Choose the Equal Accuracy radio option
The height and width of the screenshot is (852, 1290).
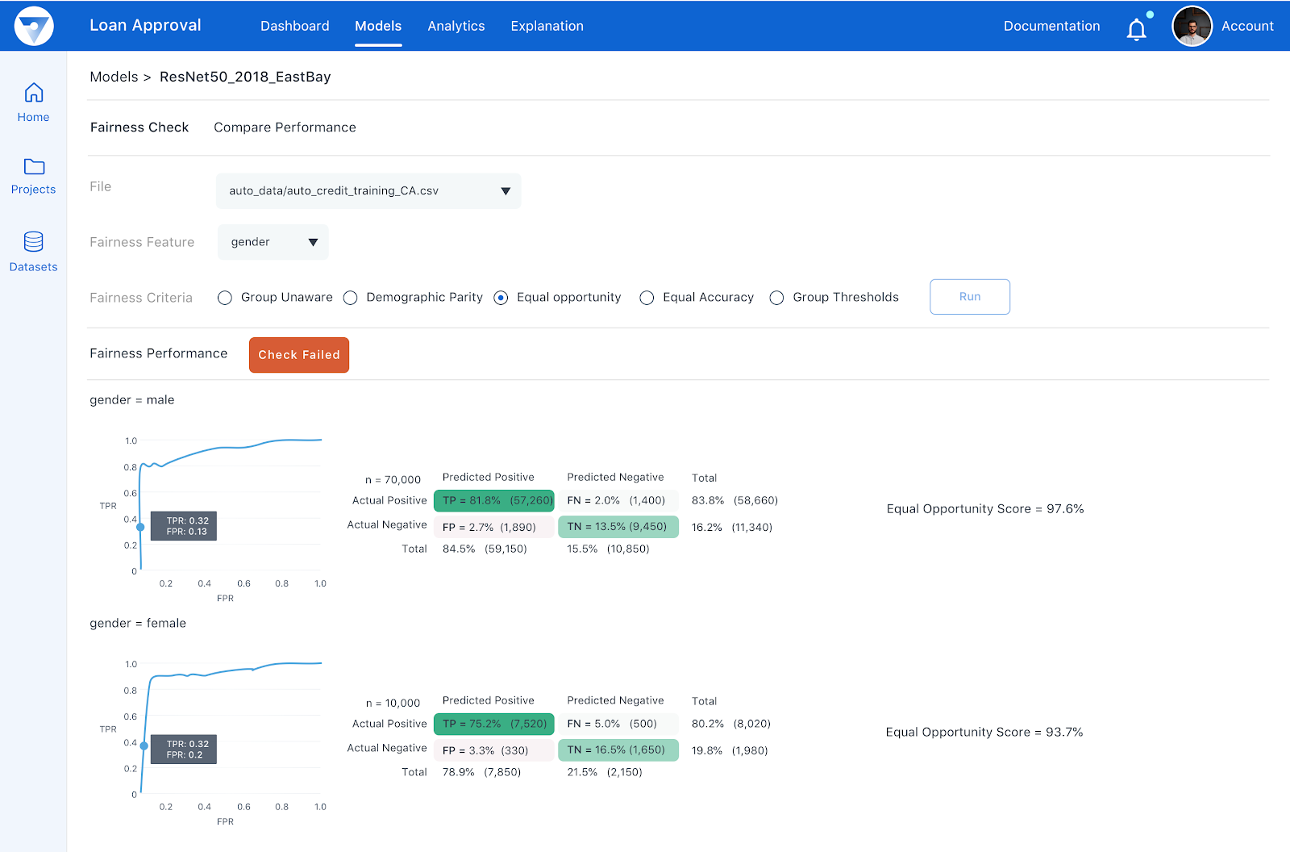[647, 298]
